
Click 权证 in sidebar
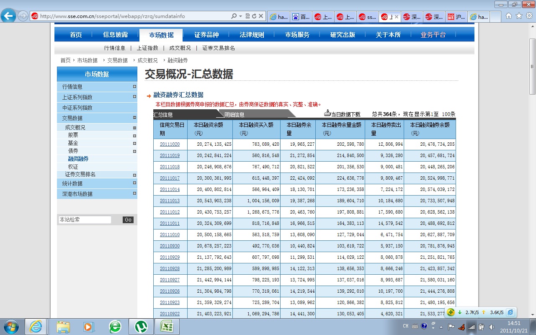(x=73, y=167)
